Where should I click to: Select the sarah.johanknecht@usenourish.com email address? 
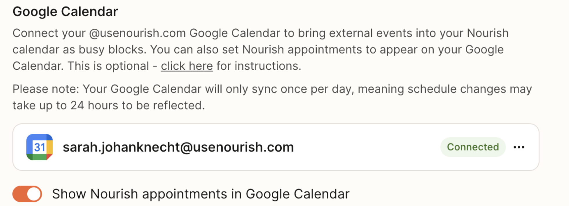[178, 147]
